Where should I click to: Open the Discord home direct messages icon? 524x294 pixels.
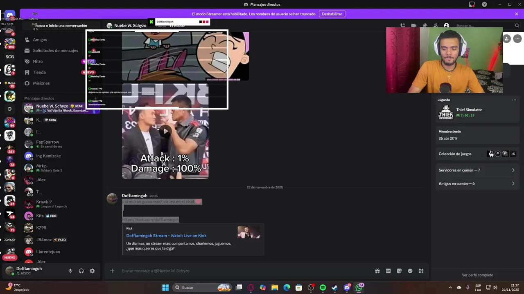10,16
